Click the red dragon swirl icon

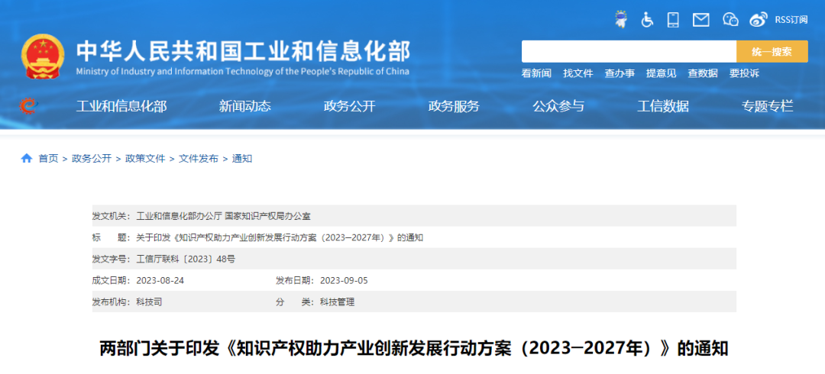(x=27, y=106)
